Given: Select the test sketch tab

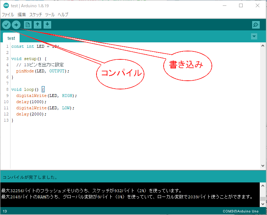Looking at the screenshot, I should [x=11, y=38].
